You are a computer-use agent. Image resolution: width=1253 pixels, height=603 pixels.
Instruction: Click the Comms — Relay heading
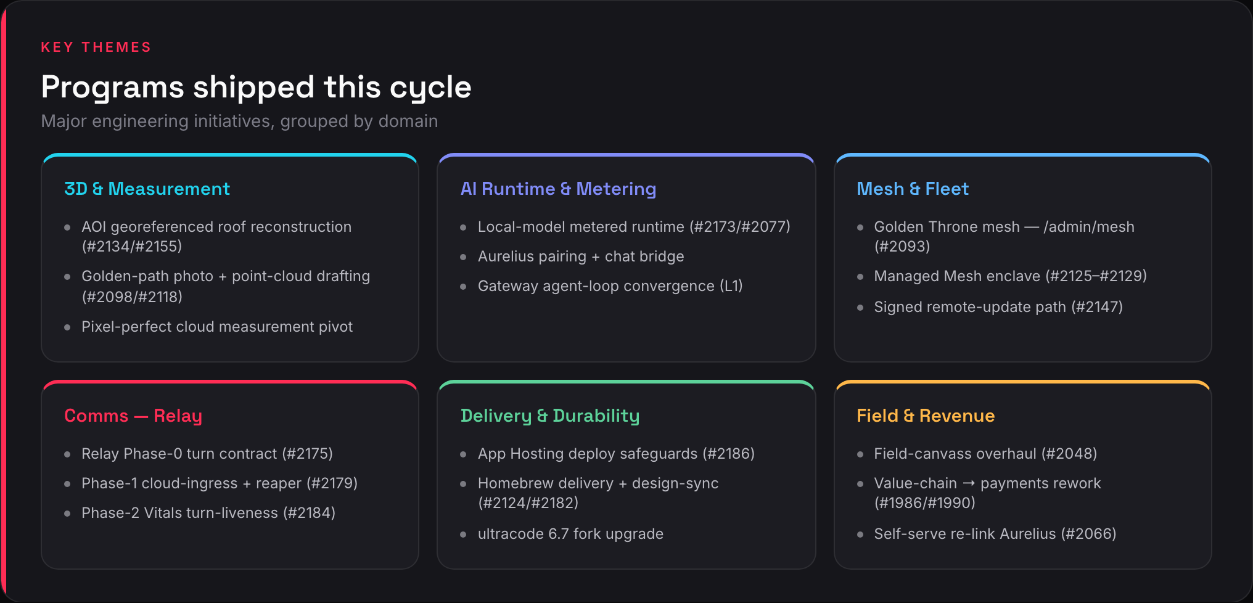coord(133,416)
